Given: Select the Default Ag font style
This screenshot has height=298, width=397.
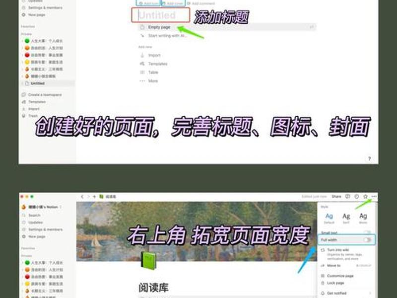Looking at the screenshot, I should 329,218.
